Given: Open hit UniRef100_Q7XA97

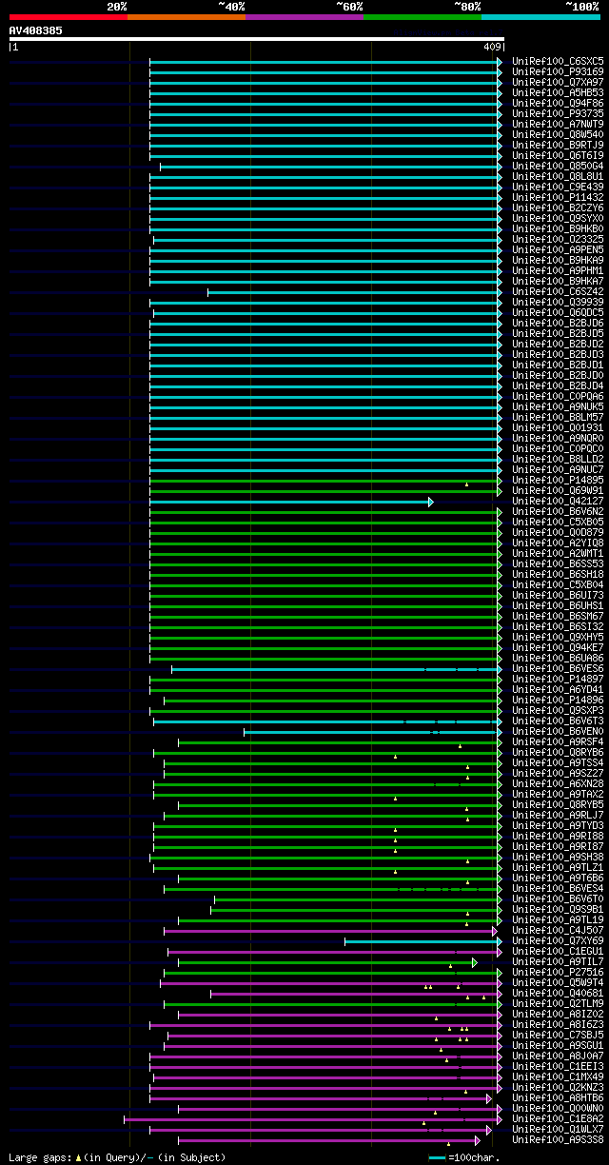Looking at the screenshot, I should pos(558,83).
